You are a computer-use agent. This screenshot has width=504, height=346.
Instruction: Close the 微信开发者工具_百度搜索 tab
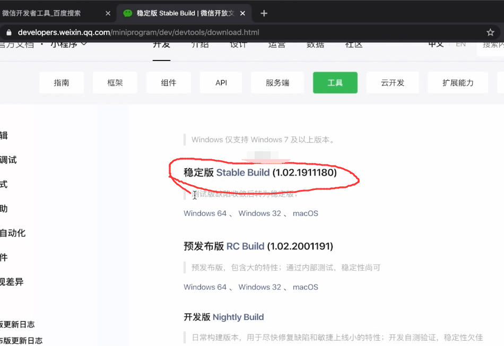coord(108,13)
